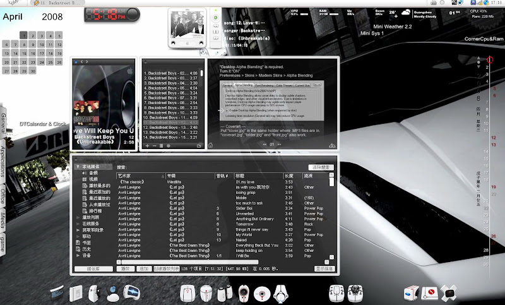Open the game side tab
505x305 pixels.
tap(3, 243)
